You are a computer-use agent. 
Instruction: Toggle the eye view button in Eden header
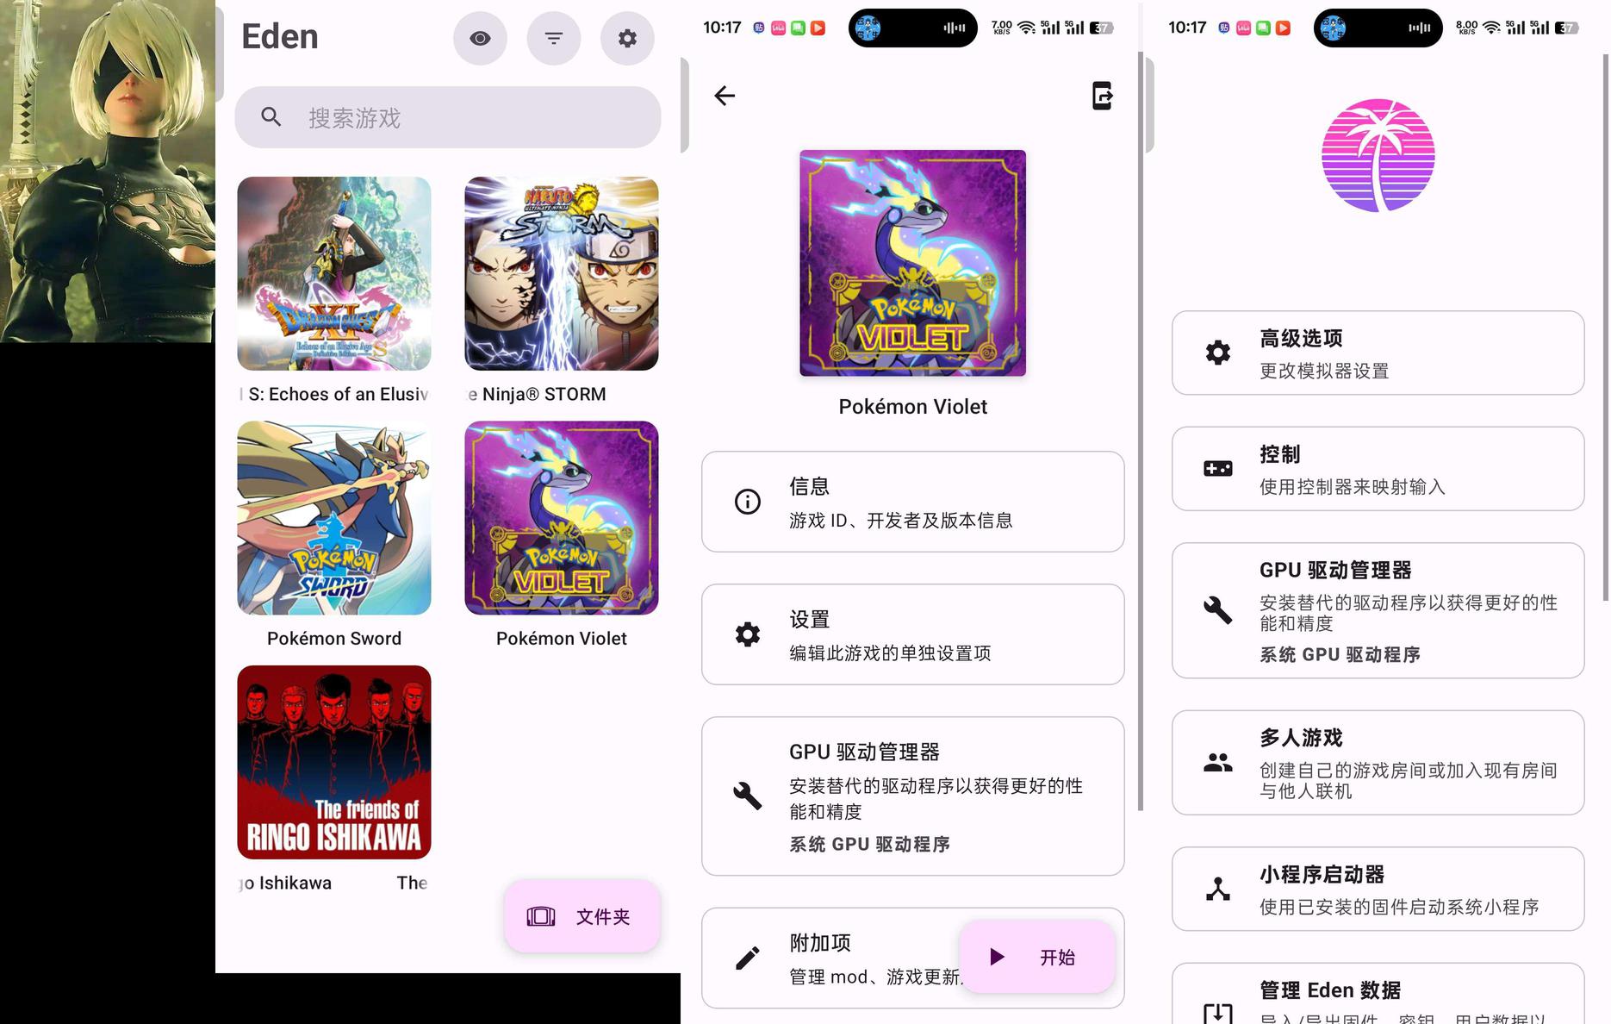[x=480, y=38]
